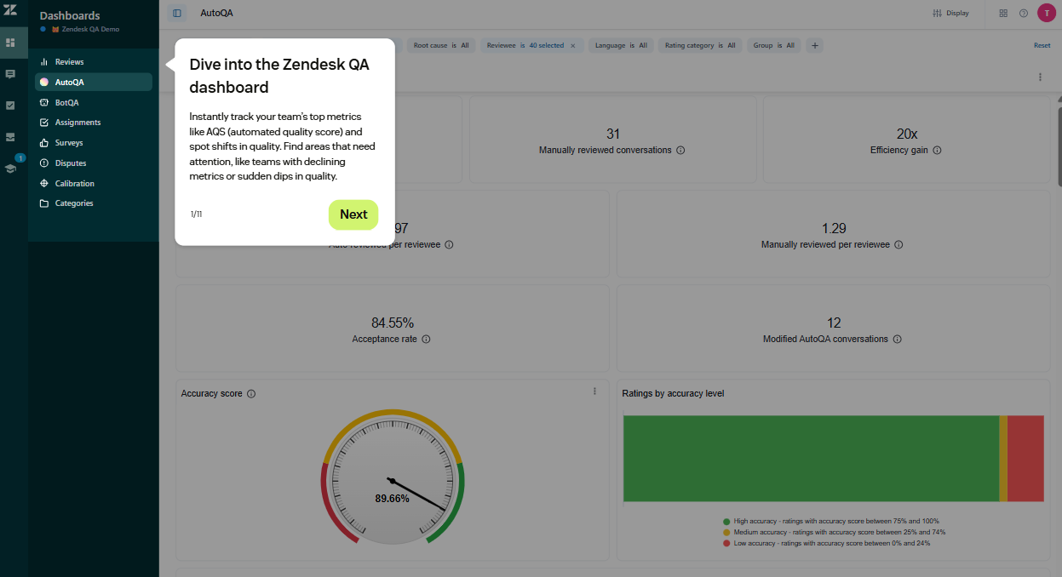Open the Dashboards icon in the left rail
The height and width of the screenshot is (577, 1062).
click(x=10, y=43)
